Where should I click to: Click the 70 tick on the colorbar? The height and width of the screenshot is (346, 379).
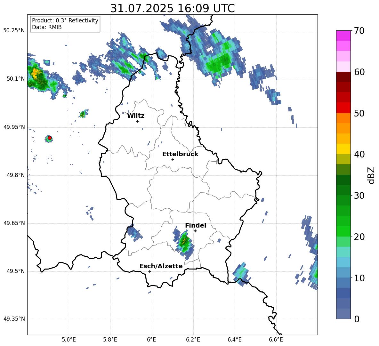[x=359, y=31]
